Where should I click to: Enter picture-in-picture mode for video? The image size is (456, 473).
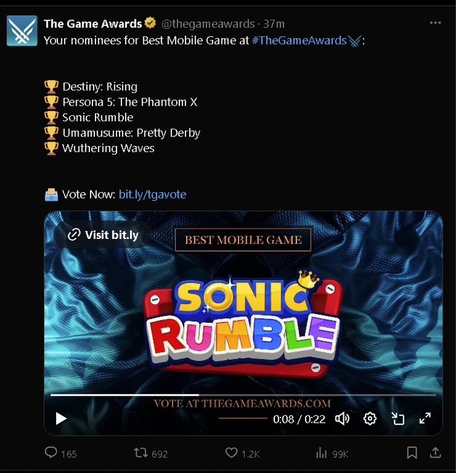pyautogui.click(x=397, y=418)
